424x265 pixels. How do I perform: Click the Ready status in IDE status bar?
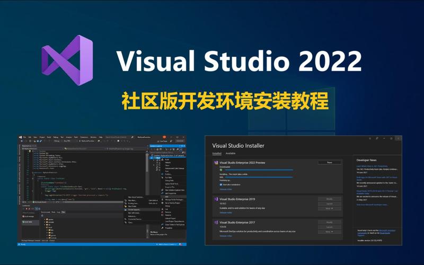(x=23, y=244)
